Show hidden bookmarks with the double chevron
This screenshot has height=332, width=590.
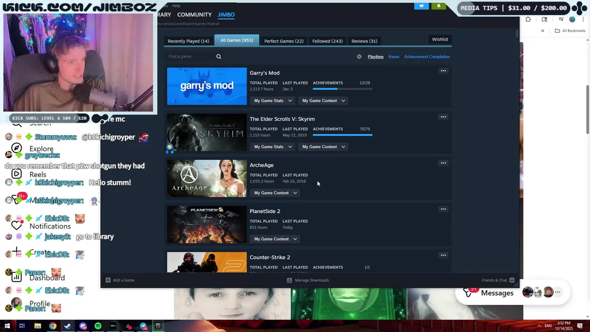click(x=543, y=31)
